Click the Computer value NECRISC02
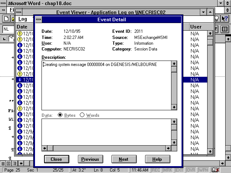The image size is (231, 173). [74, 49]
